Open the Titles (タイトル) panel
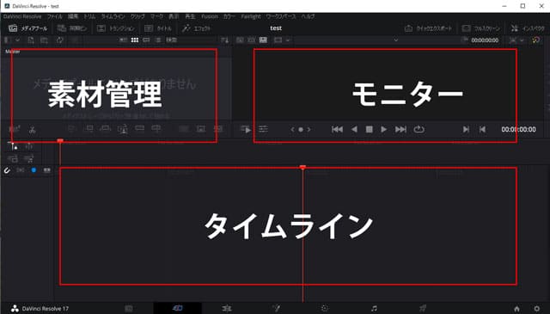This screenshot has width=550, height=314. coord(158,28)
